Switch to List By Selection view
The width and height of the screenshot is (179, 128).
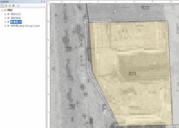(14, 6)
